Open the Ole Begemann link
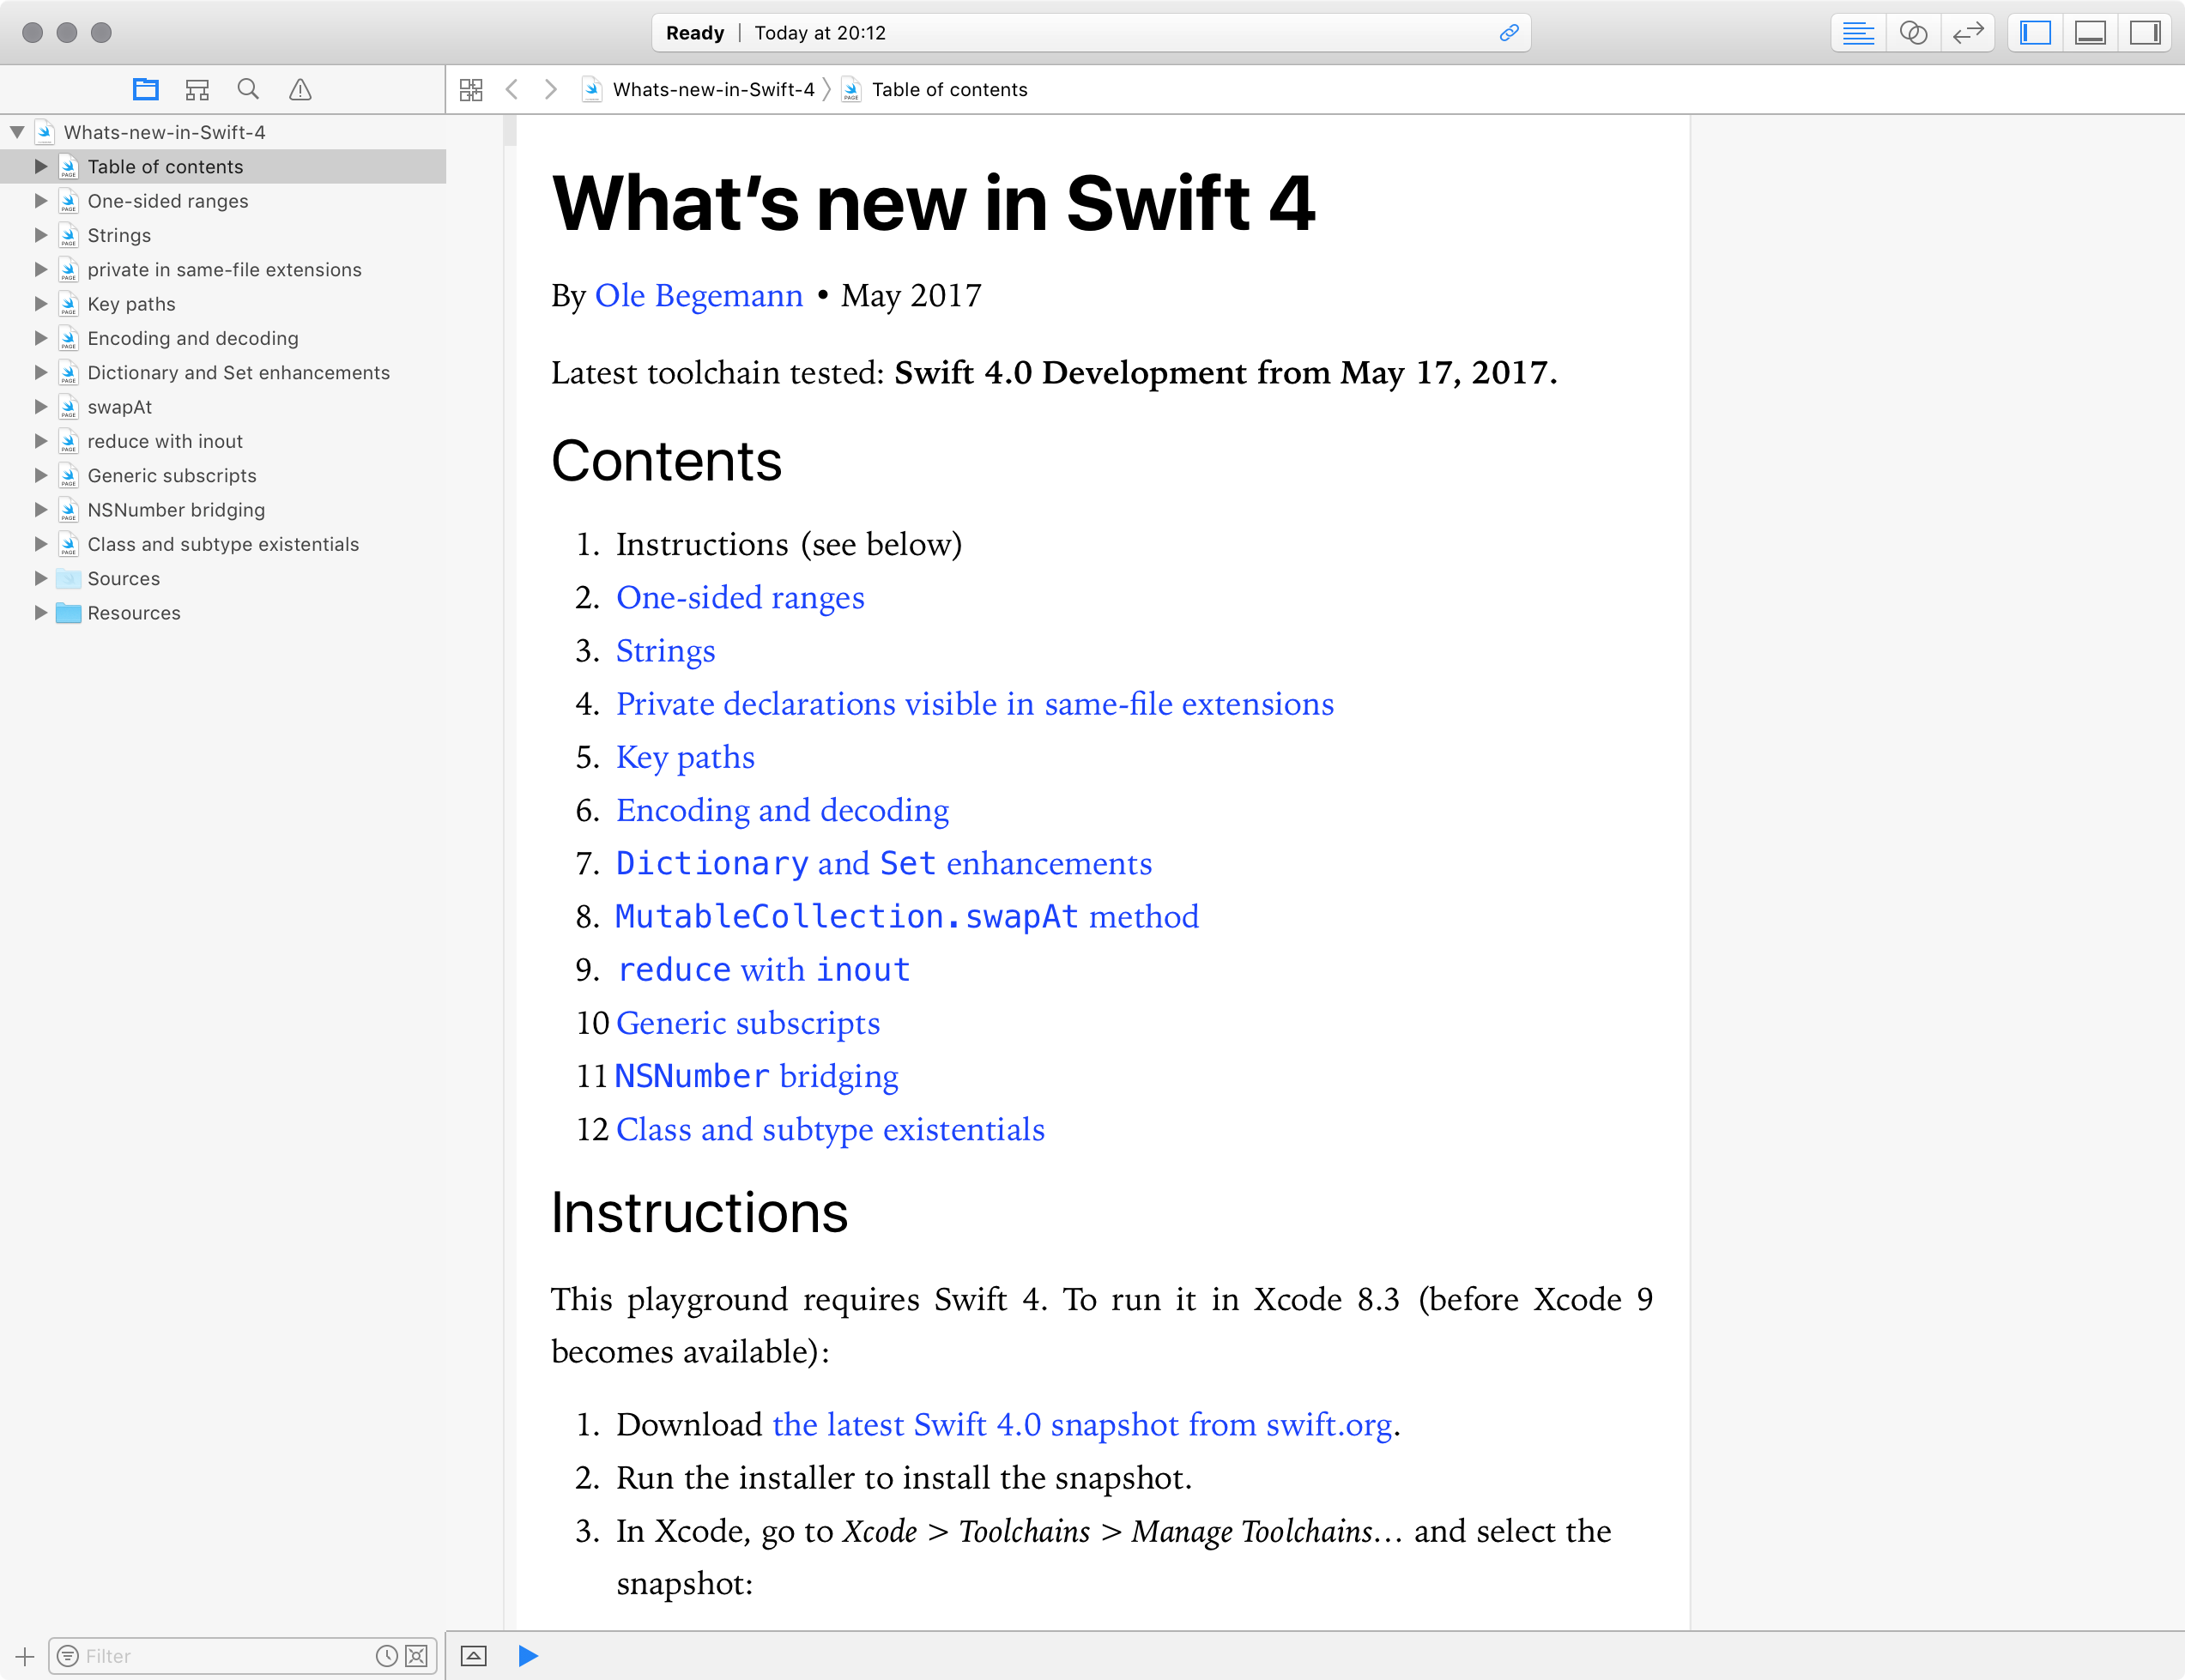This screenshot has height=1680, width=2185. click(698, 296)
